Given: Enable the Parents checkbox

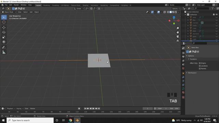Looking at the screenshot, I should click(x=200, y=69).
